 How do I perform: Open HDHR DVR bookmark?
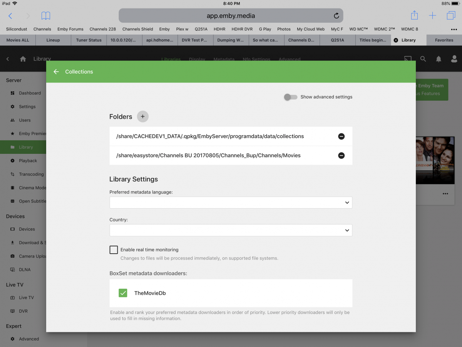tap(242, 29)
